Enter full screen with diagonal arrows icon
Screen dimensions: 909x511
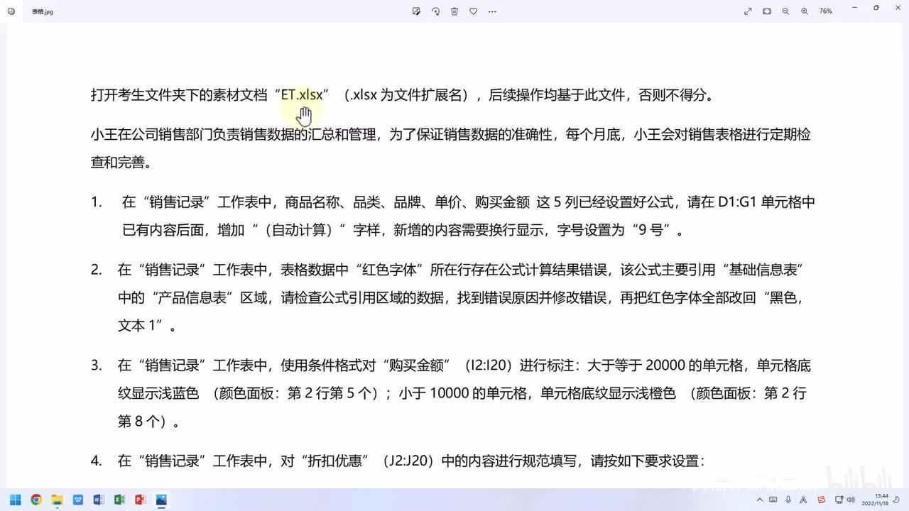click(748, 11)
